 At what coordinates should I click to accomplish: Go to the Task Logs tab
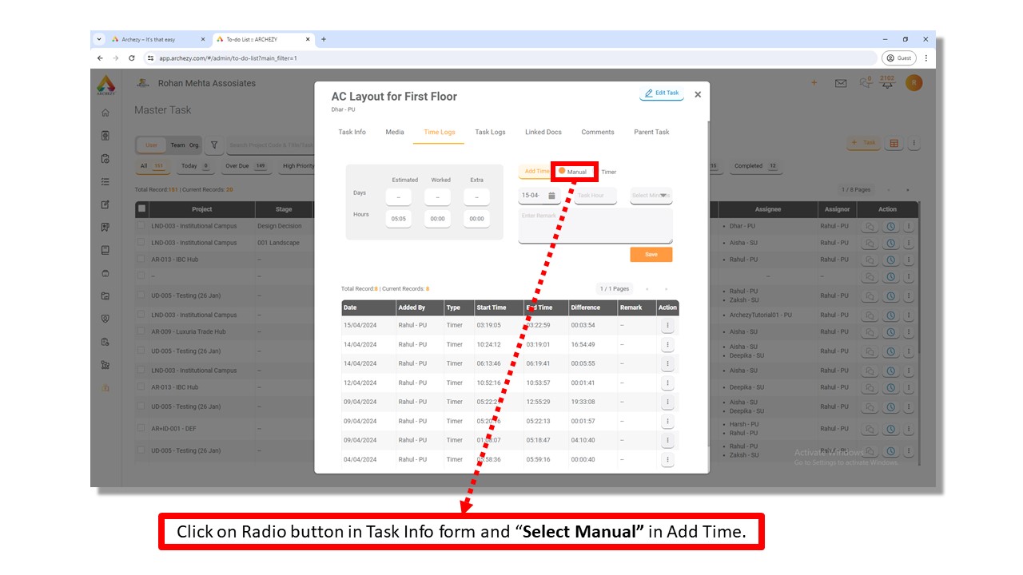coord(490,133)
